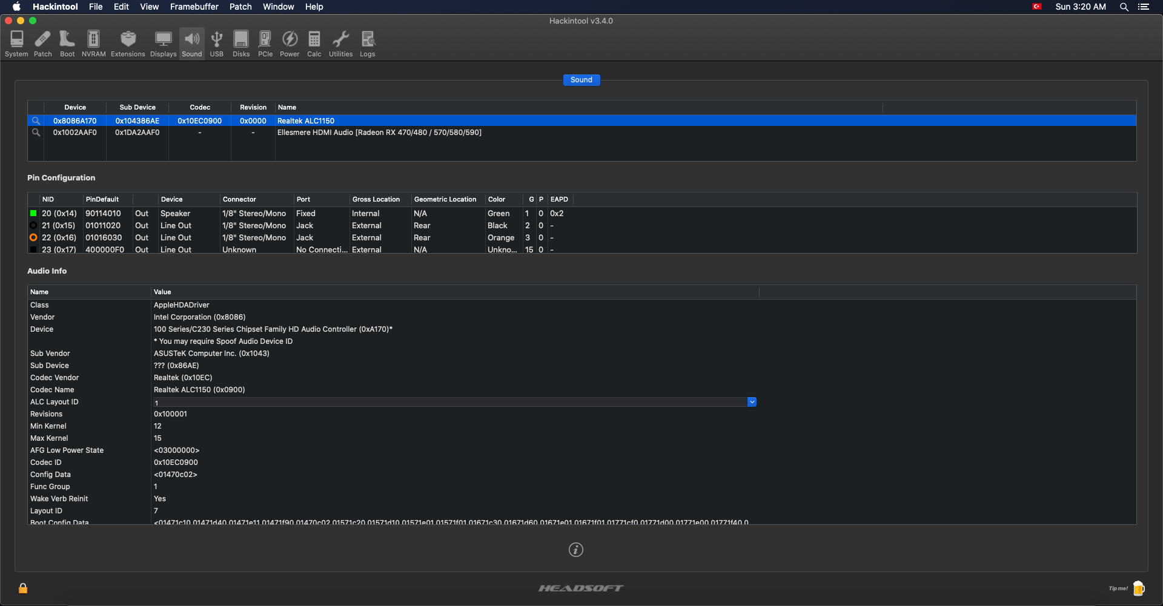Show the Displays toolbar section
Viewport: 1163px width, 606px height.
[x=163, y=43]
